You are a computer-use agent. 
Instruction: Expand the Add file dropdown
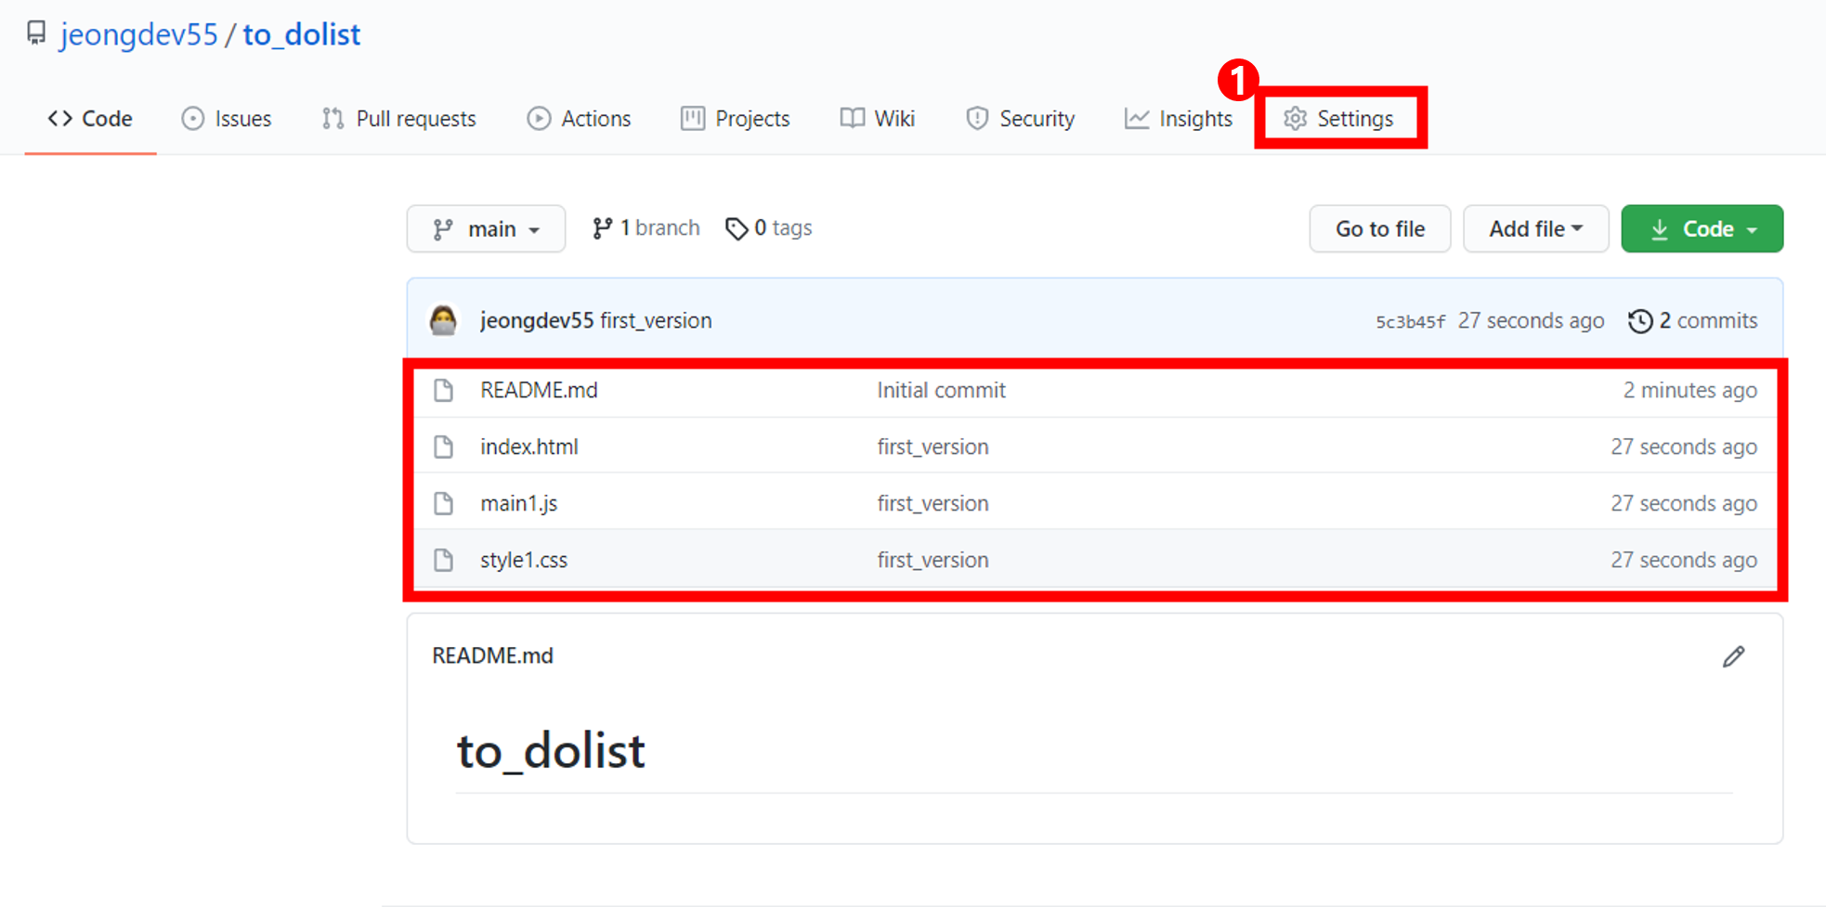(1535, 228)
